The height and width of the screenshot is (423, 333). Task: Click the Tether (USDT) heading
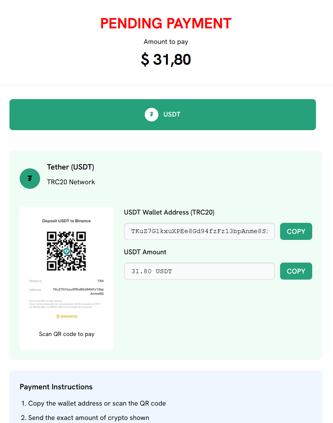71,167
